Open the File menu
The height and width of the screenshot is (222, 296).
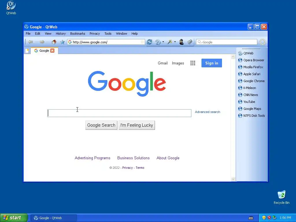(x=28, y=34)
